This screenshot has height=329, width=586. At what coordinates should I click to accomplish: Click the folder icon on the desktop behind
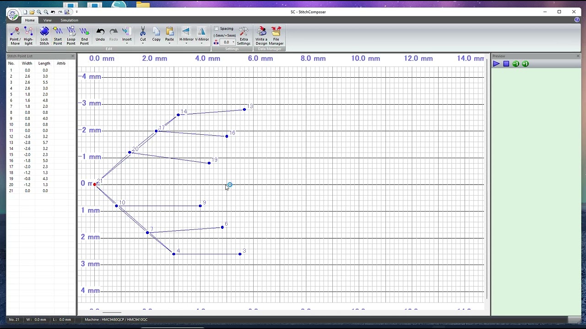[x=143, y=4]
